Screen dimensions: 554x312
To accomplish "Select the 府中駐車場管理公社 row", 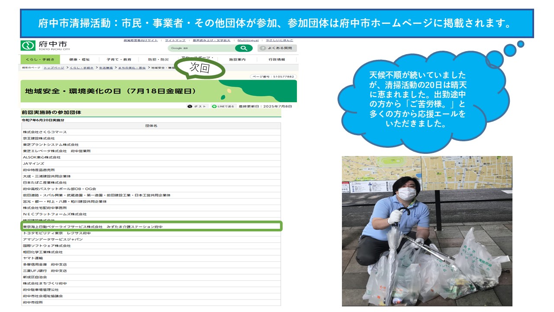I will pyautogui.click(x=151, y=289).
